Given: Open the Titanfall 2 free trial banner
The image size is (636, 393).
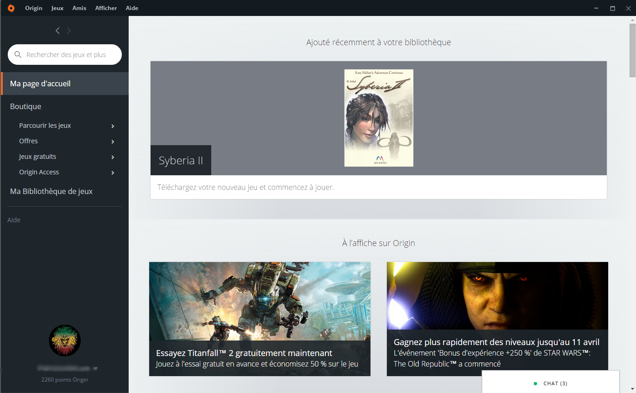Looking at the screenshot, I should (260, 319).
